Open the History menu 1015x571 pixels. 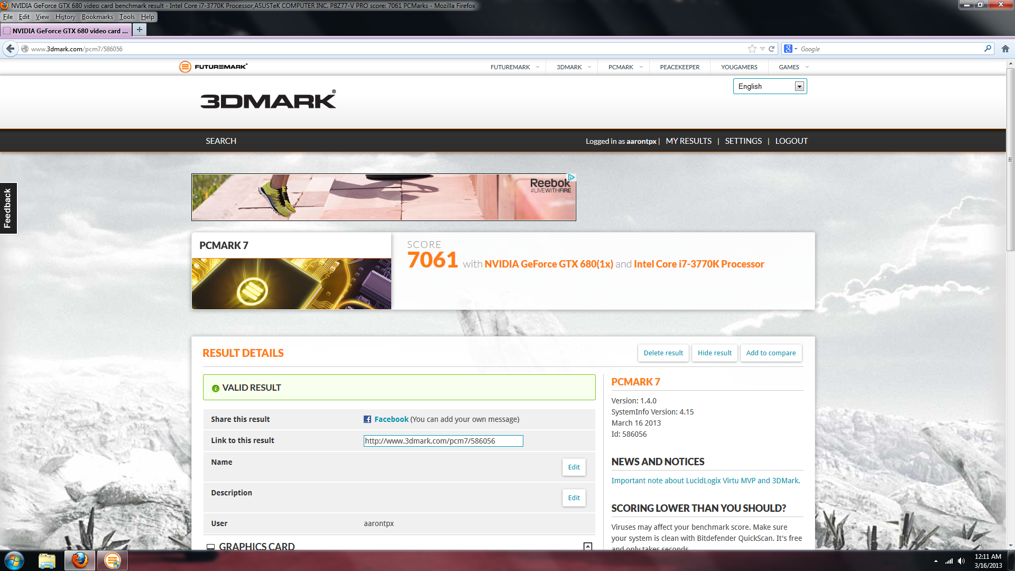click(x=66, y=17)
